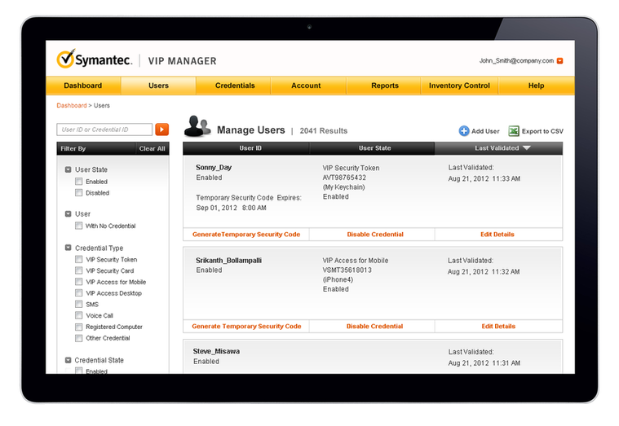Check the Enabled user state filter

(x=79, y=182)
